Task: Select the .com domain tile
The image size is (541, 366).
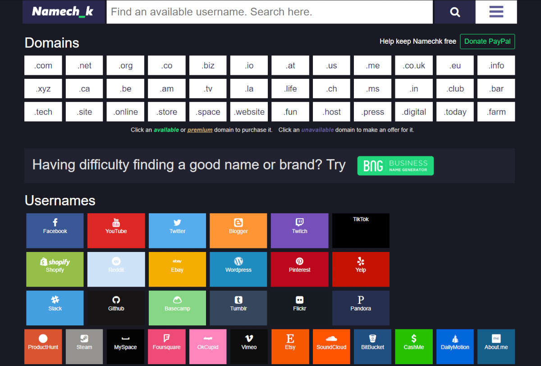Action: click(43, 65)
